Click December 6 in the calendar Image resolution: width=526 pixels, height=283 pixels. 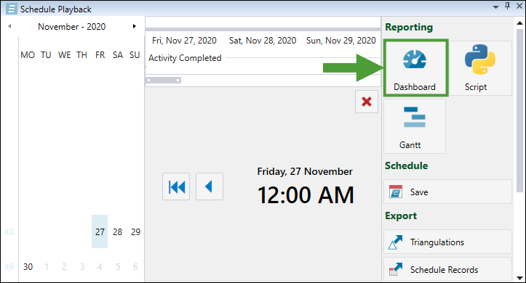[x=135, y=266]
